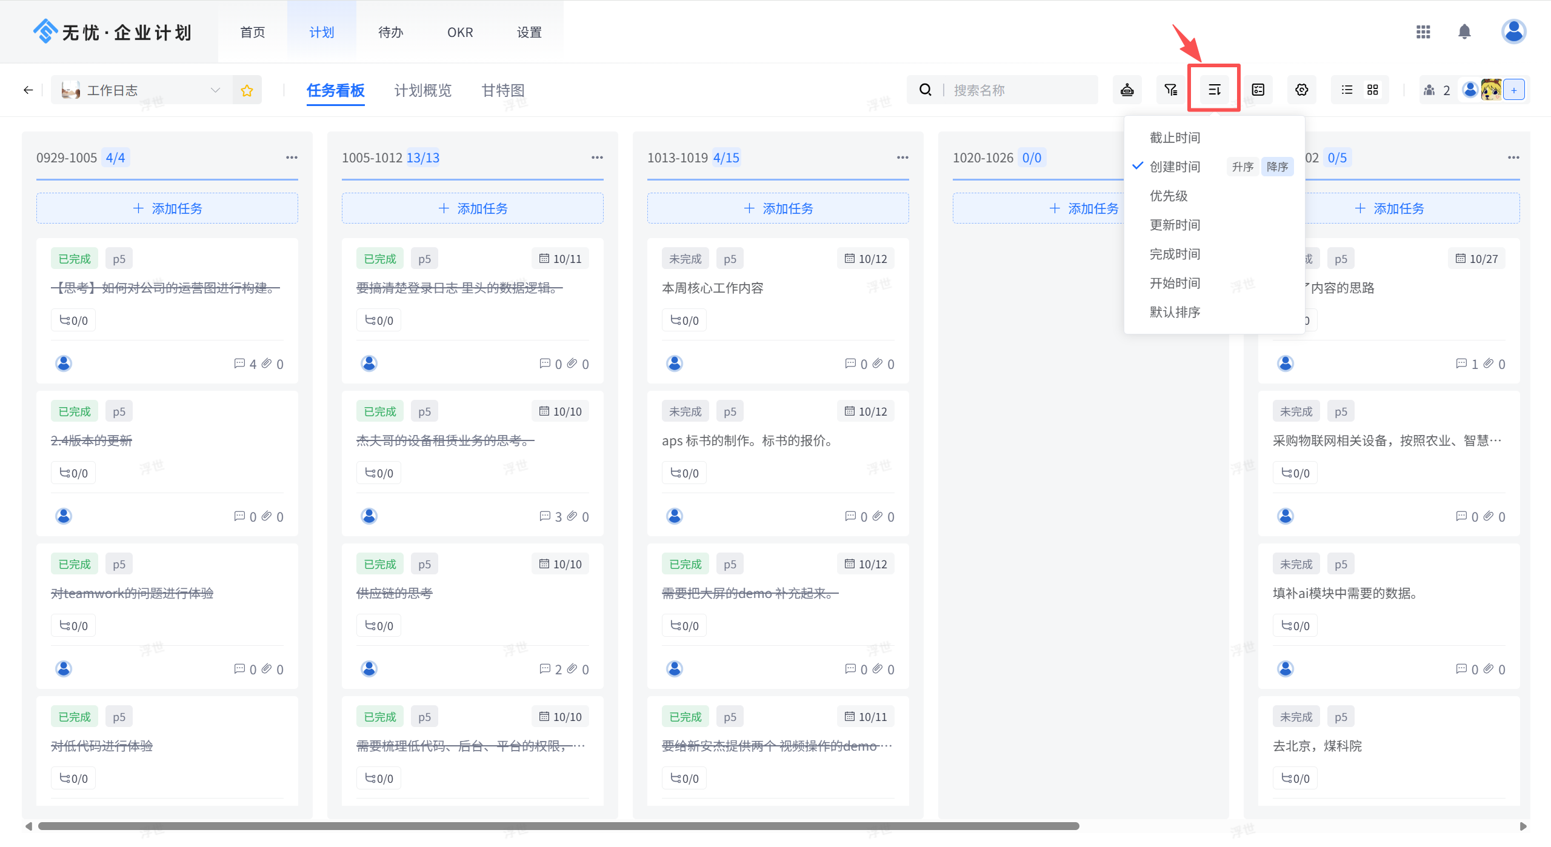Add a member with the plus button

(x=1513, y=90)
